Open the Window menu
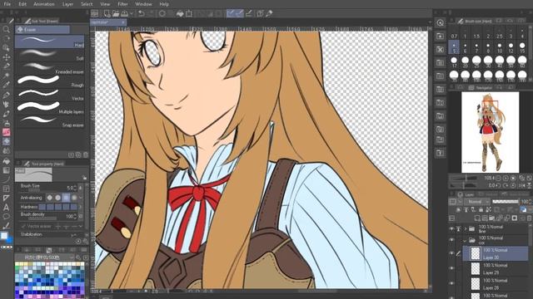 [143, 4]
